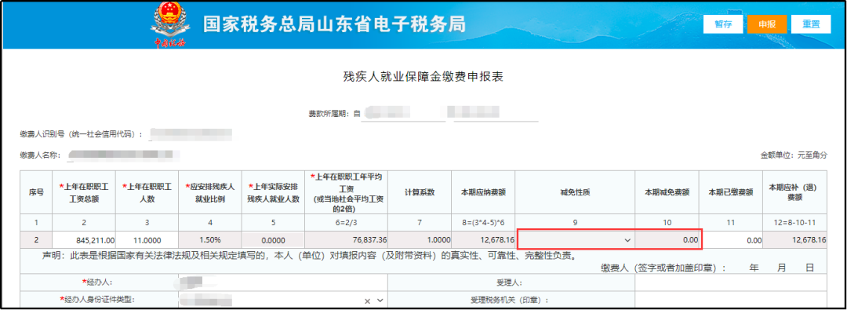This screenshot has width=847, height=310.
Task: Click the 上年实际安排残疾人就业人数 value 0.0000
Action: (x=274, y=239)
